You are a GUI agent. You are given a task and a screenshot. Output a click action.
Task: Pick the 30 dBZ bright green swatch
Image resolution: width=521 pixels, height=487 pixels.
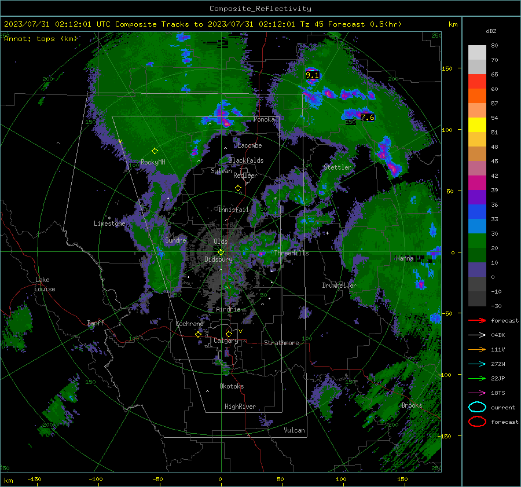point(477,241)
